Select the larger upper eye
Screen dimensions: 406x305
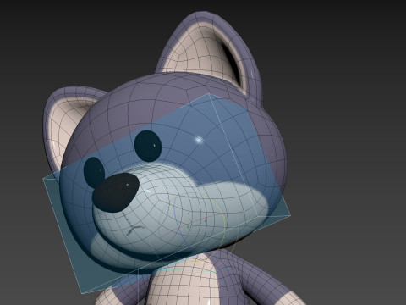[148, 146]
